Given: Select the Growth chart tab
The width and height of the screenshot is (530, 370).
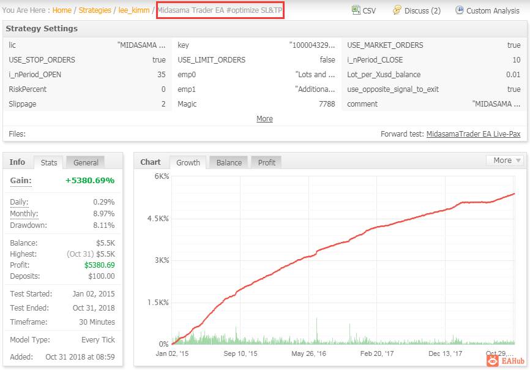Looking at the screenshot, I should pos(188,163).
